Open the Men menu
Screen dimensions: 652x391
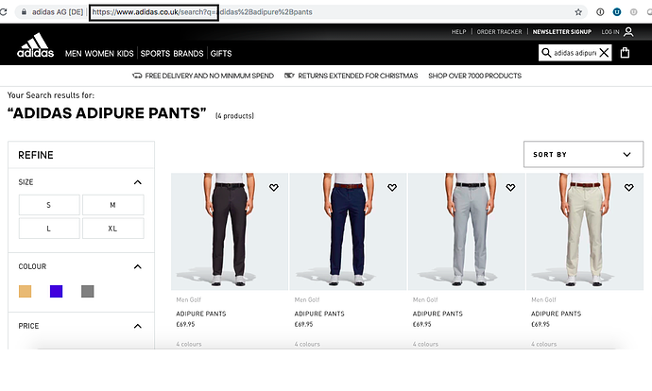75,54
